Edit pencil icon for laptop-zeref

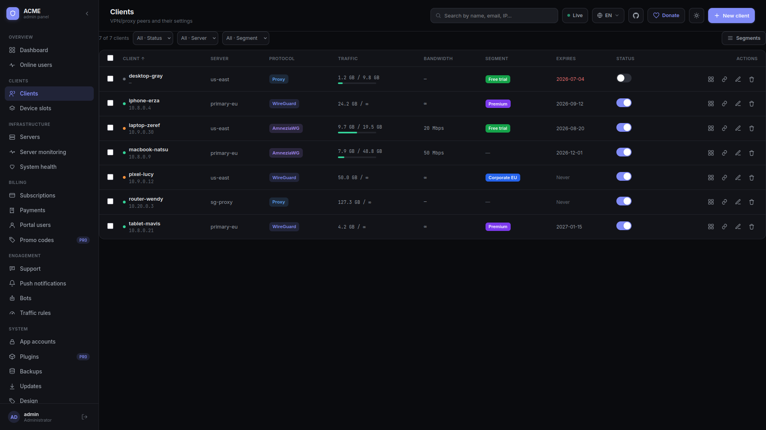click(738, 128)
